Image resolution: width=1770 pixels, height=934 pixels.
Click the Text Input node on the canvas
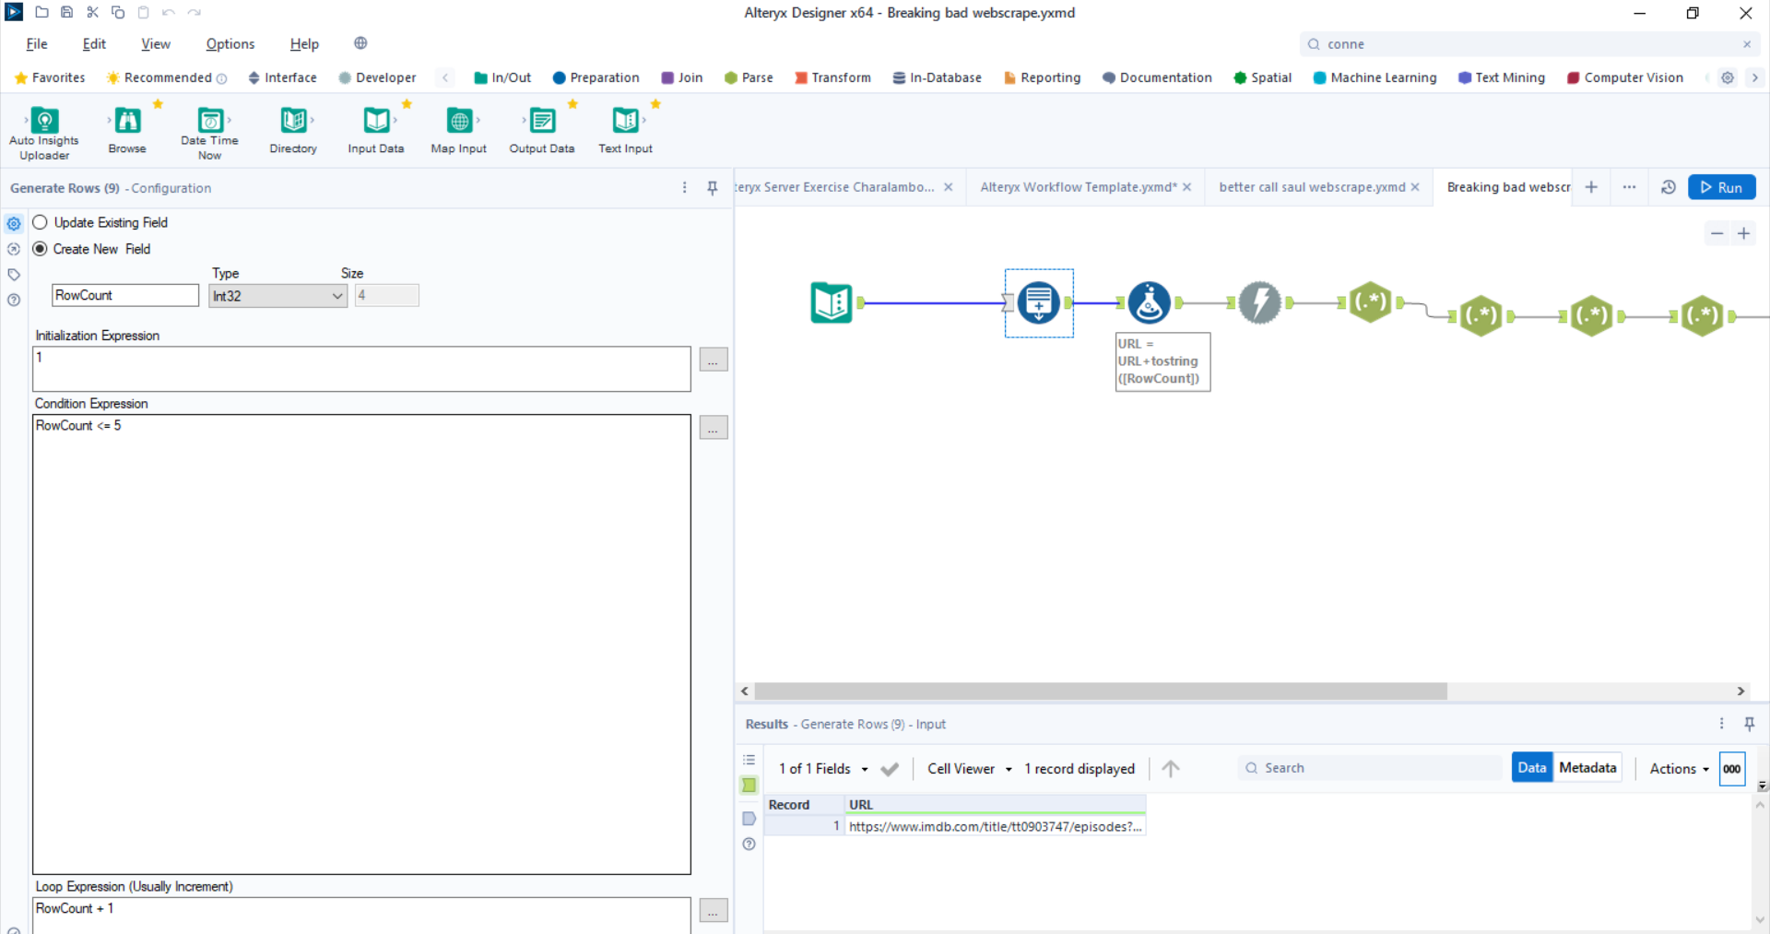832,302
